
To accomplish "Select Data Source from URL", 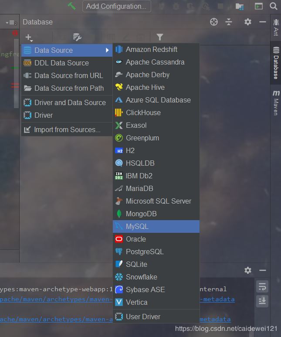I will pos(67,76).
